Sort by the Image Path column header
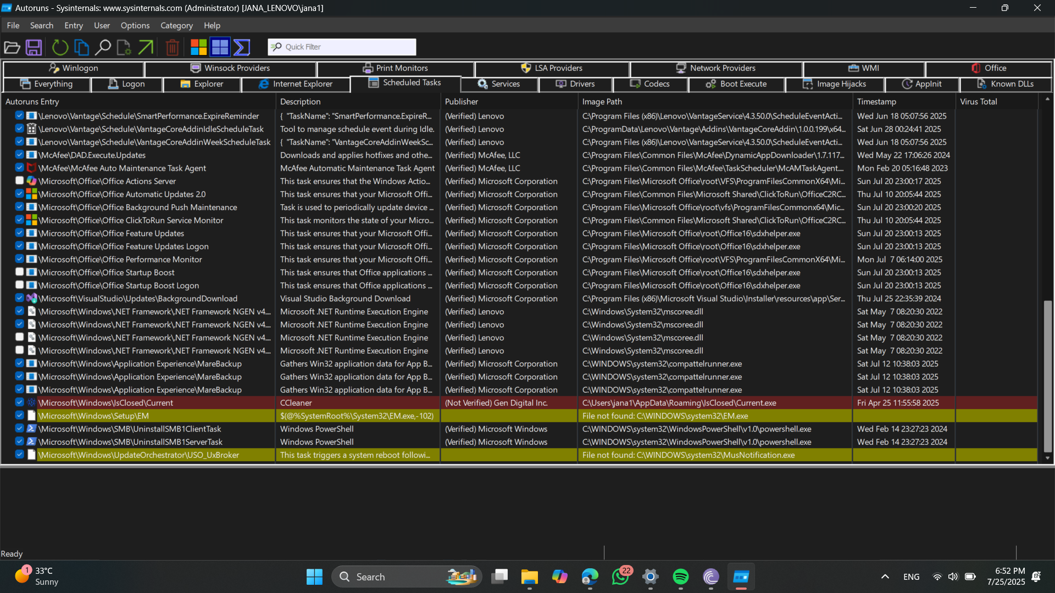This screenshot has height=593, width=1055. point(715,102)
